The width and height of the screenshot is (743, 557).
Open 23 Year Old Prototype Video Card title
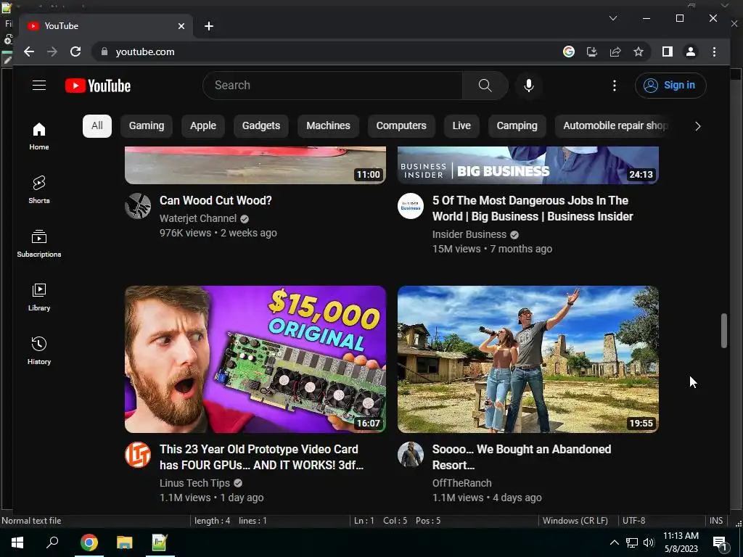(261, 457)
